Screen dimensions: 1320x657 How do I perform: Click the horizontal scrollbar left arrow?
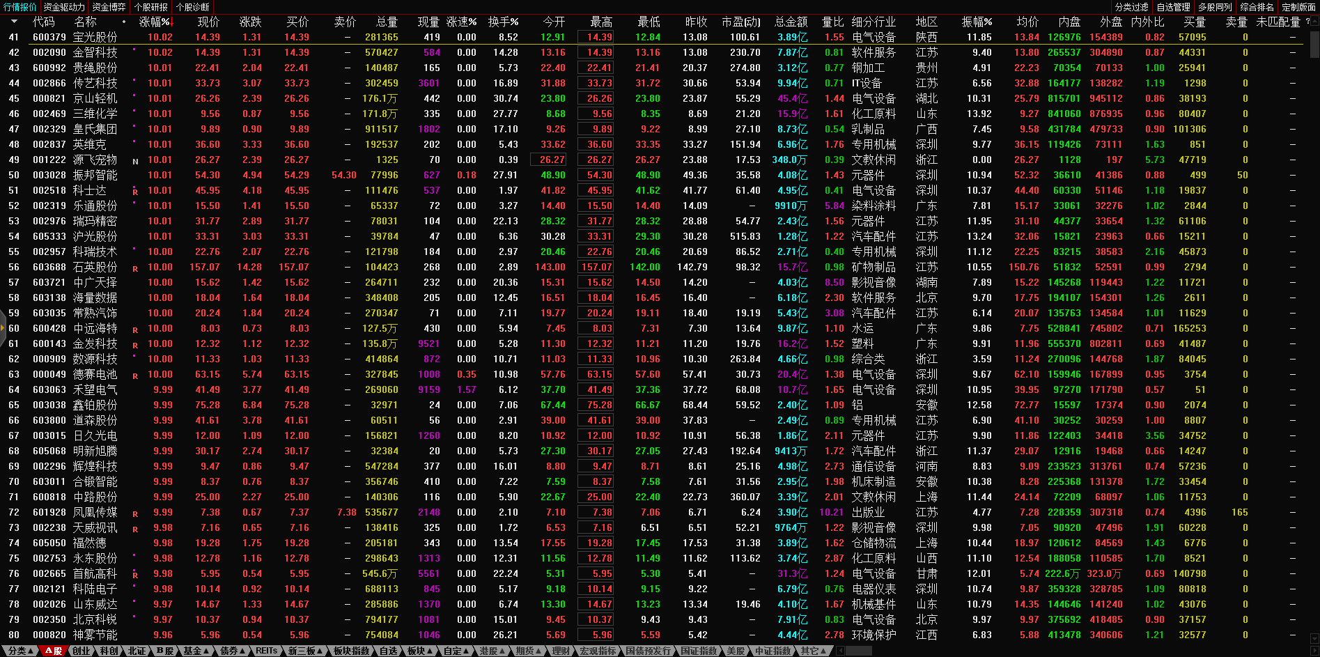(840, 651)
